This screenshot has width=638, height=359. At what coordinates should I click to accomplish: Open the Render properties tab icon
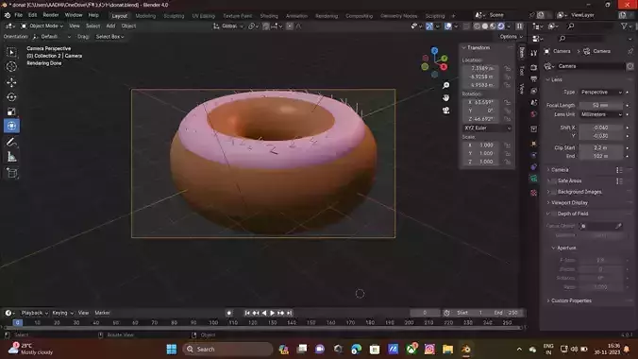(x=534, y=67)
